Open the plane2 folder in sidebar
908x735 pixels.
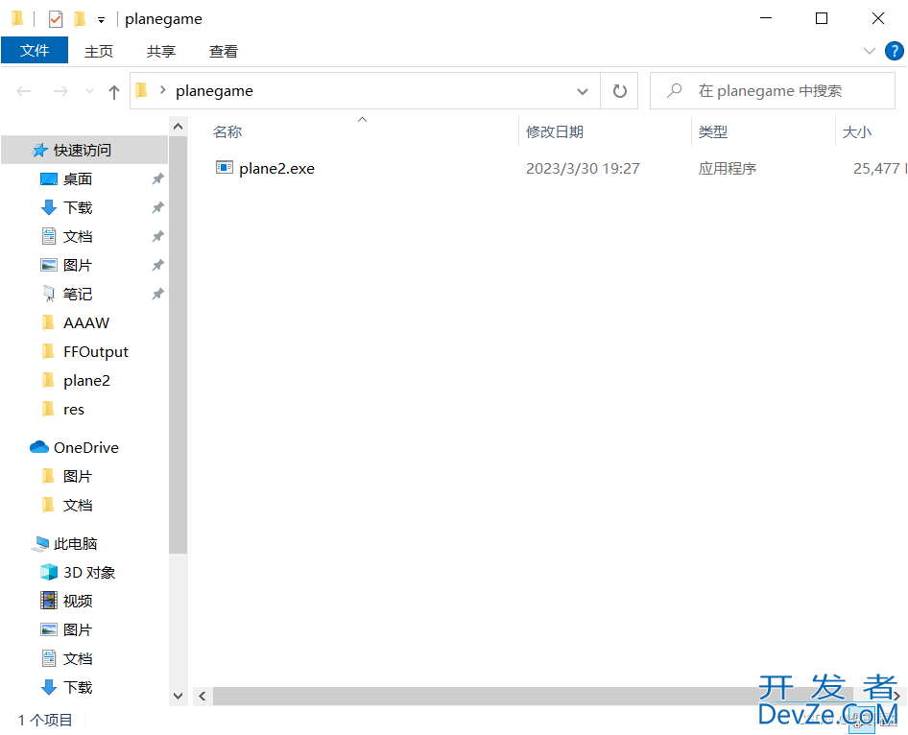(x=84, y=381)
